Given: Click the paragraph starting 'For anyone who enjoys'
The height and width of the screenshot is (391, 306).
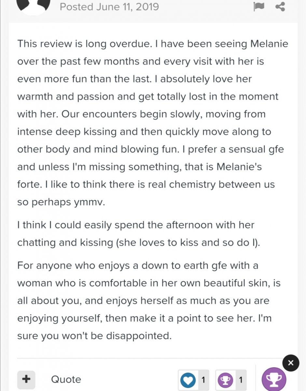Looking at the screenshot, I should tap(149, 300).
